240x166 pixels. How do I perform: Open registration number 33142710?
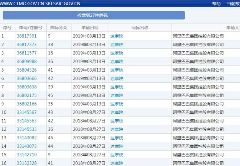point(27,155)
